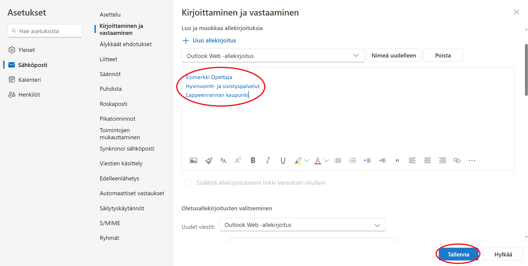
Task: Close the settings dialog
Action: 516,12
